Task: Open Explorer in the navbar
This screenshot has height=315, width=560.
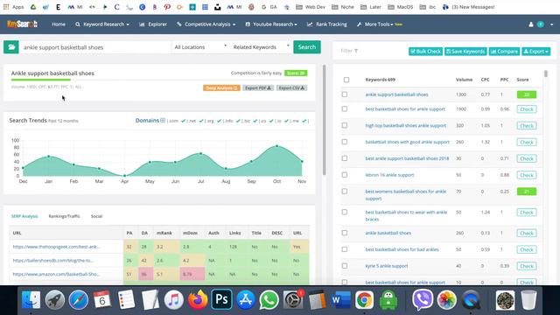Action: pyautogui.click(x=153, y=24)
